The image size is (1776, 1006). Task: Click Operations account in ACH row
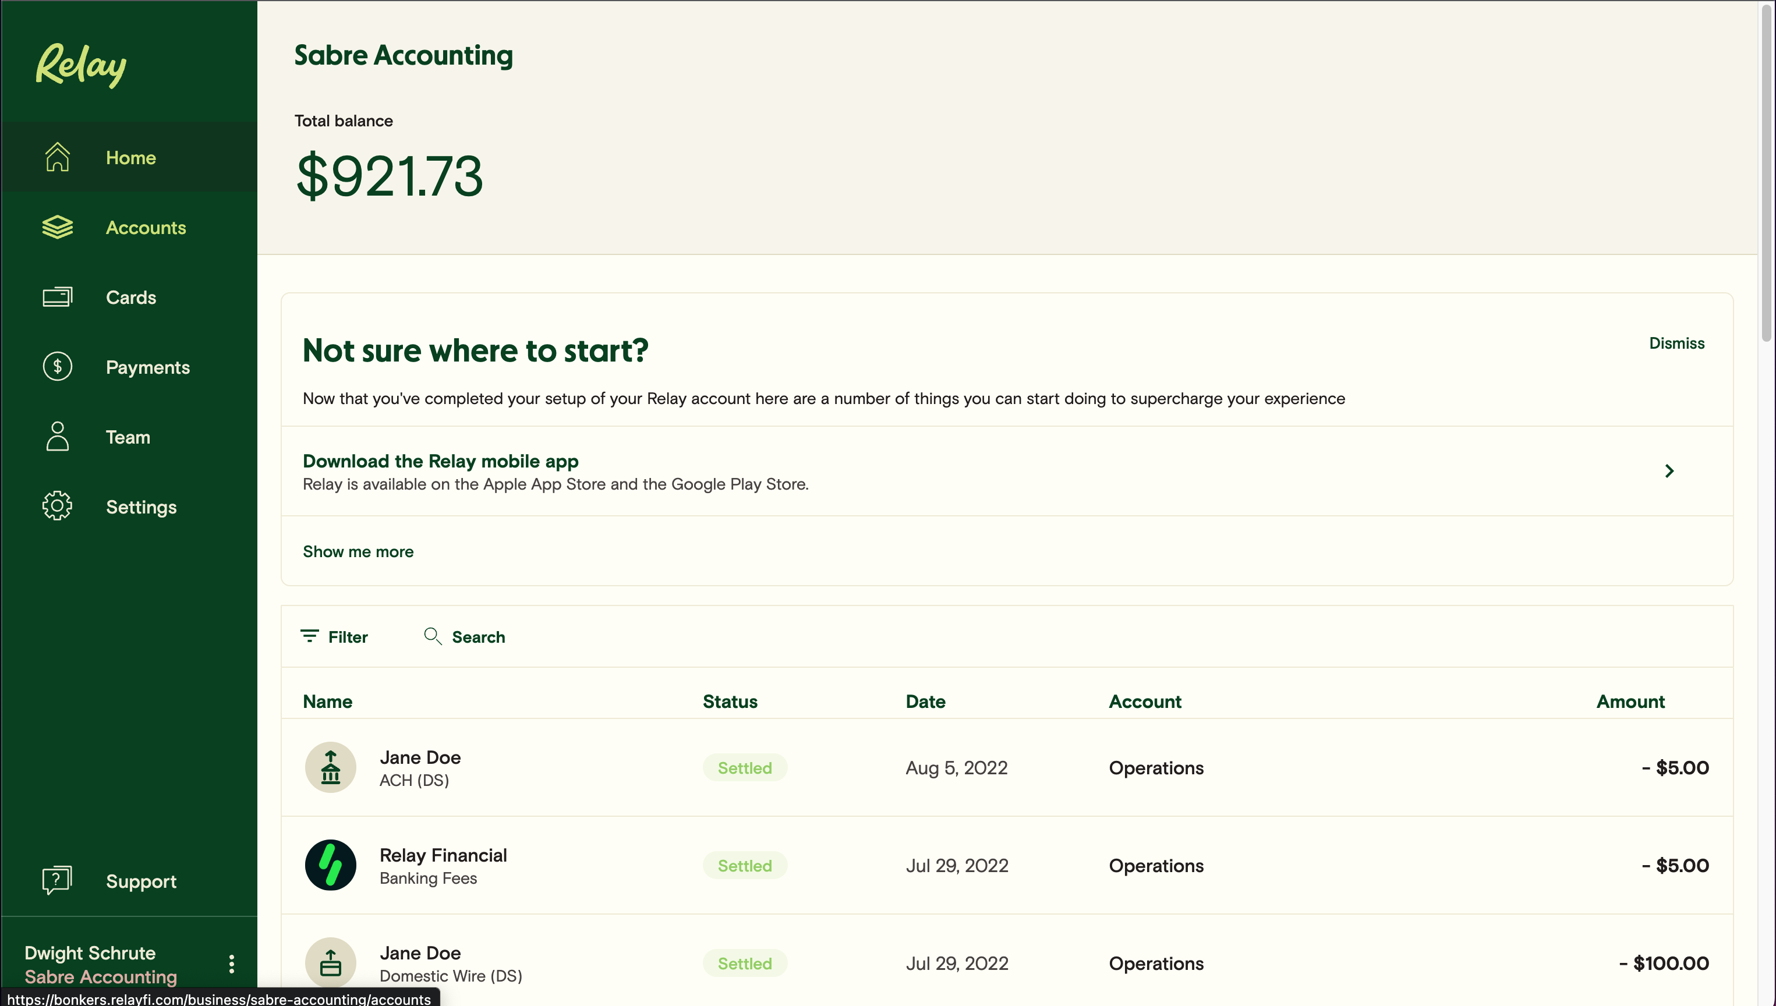[x=1156, y=768]
